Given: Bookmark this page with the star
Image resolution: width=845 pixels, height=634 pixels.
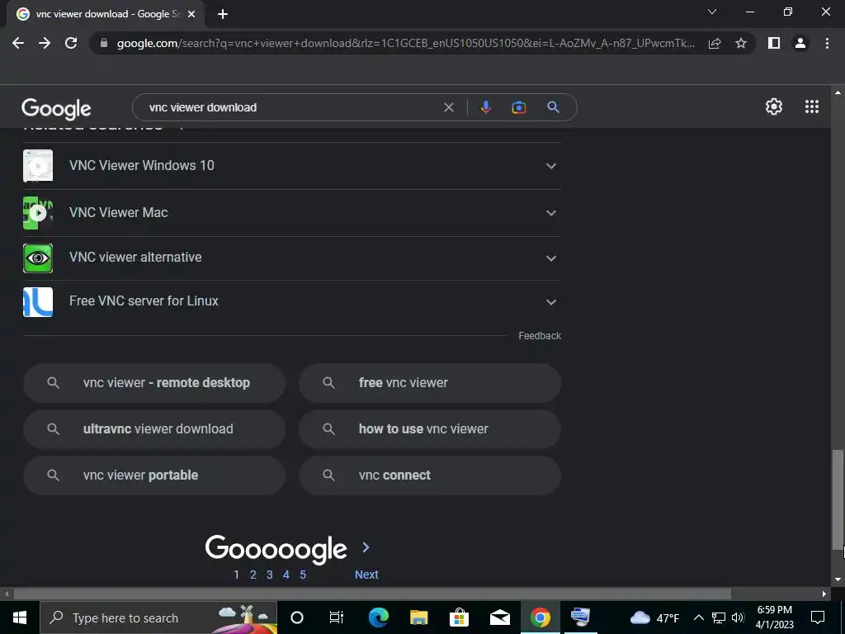Looking at the screenshot, I should pyautogui.click(x=741, y=43).
